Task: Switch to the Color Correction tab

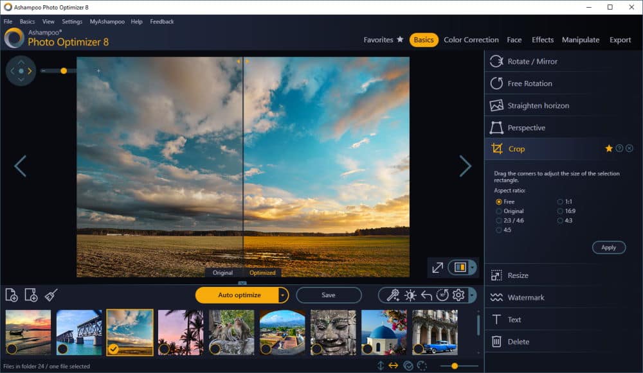Action: (x=471, y=40)
